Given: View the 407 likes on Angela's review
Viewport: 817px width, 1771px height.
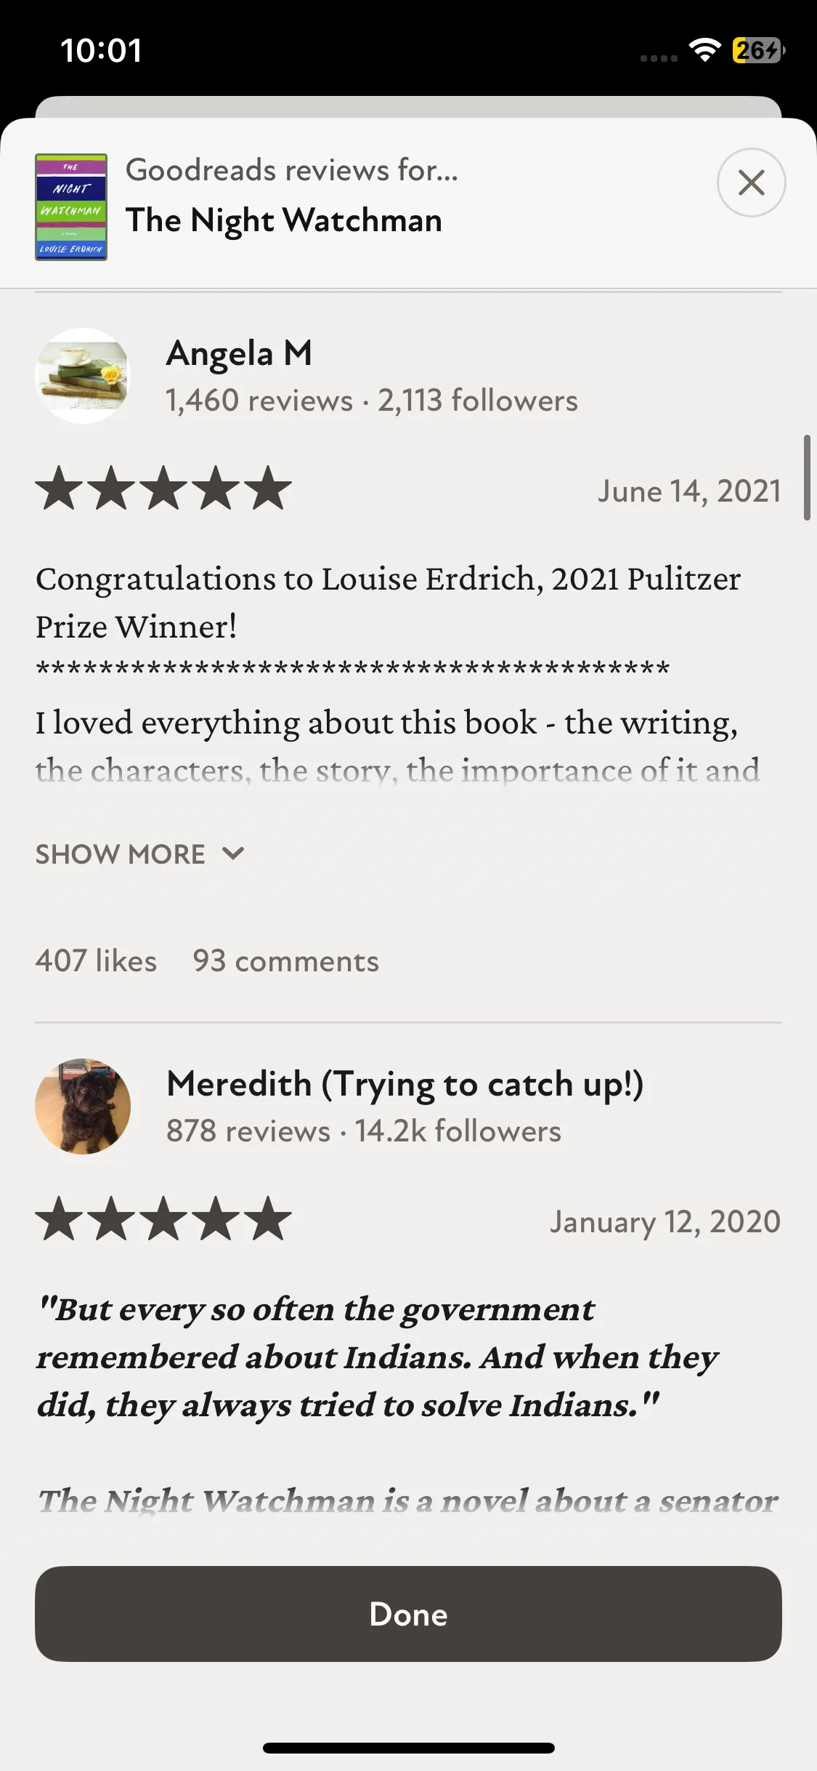Looking at the screenshot, I should tap(96, 961).
